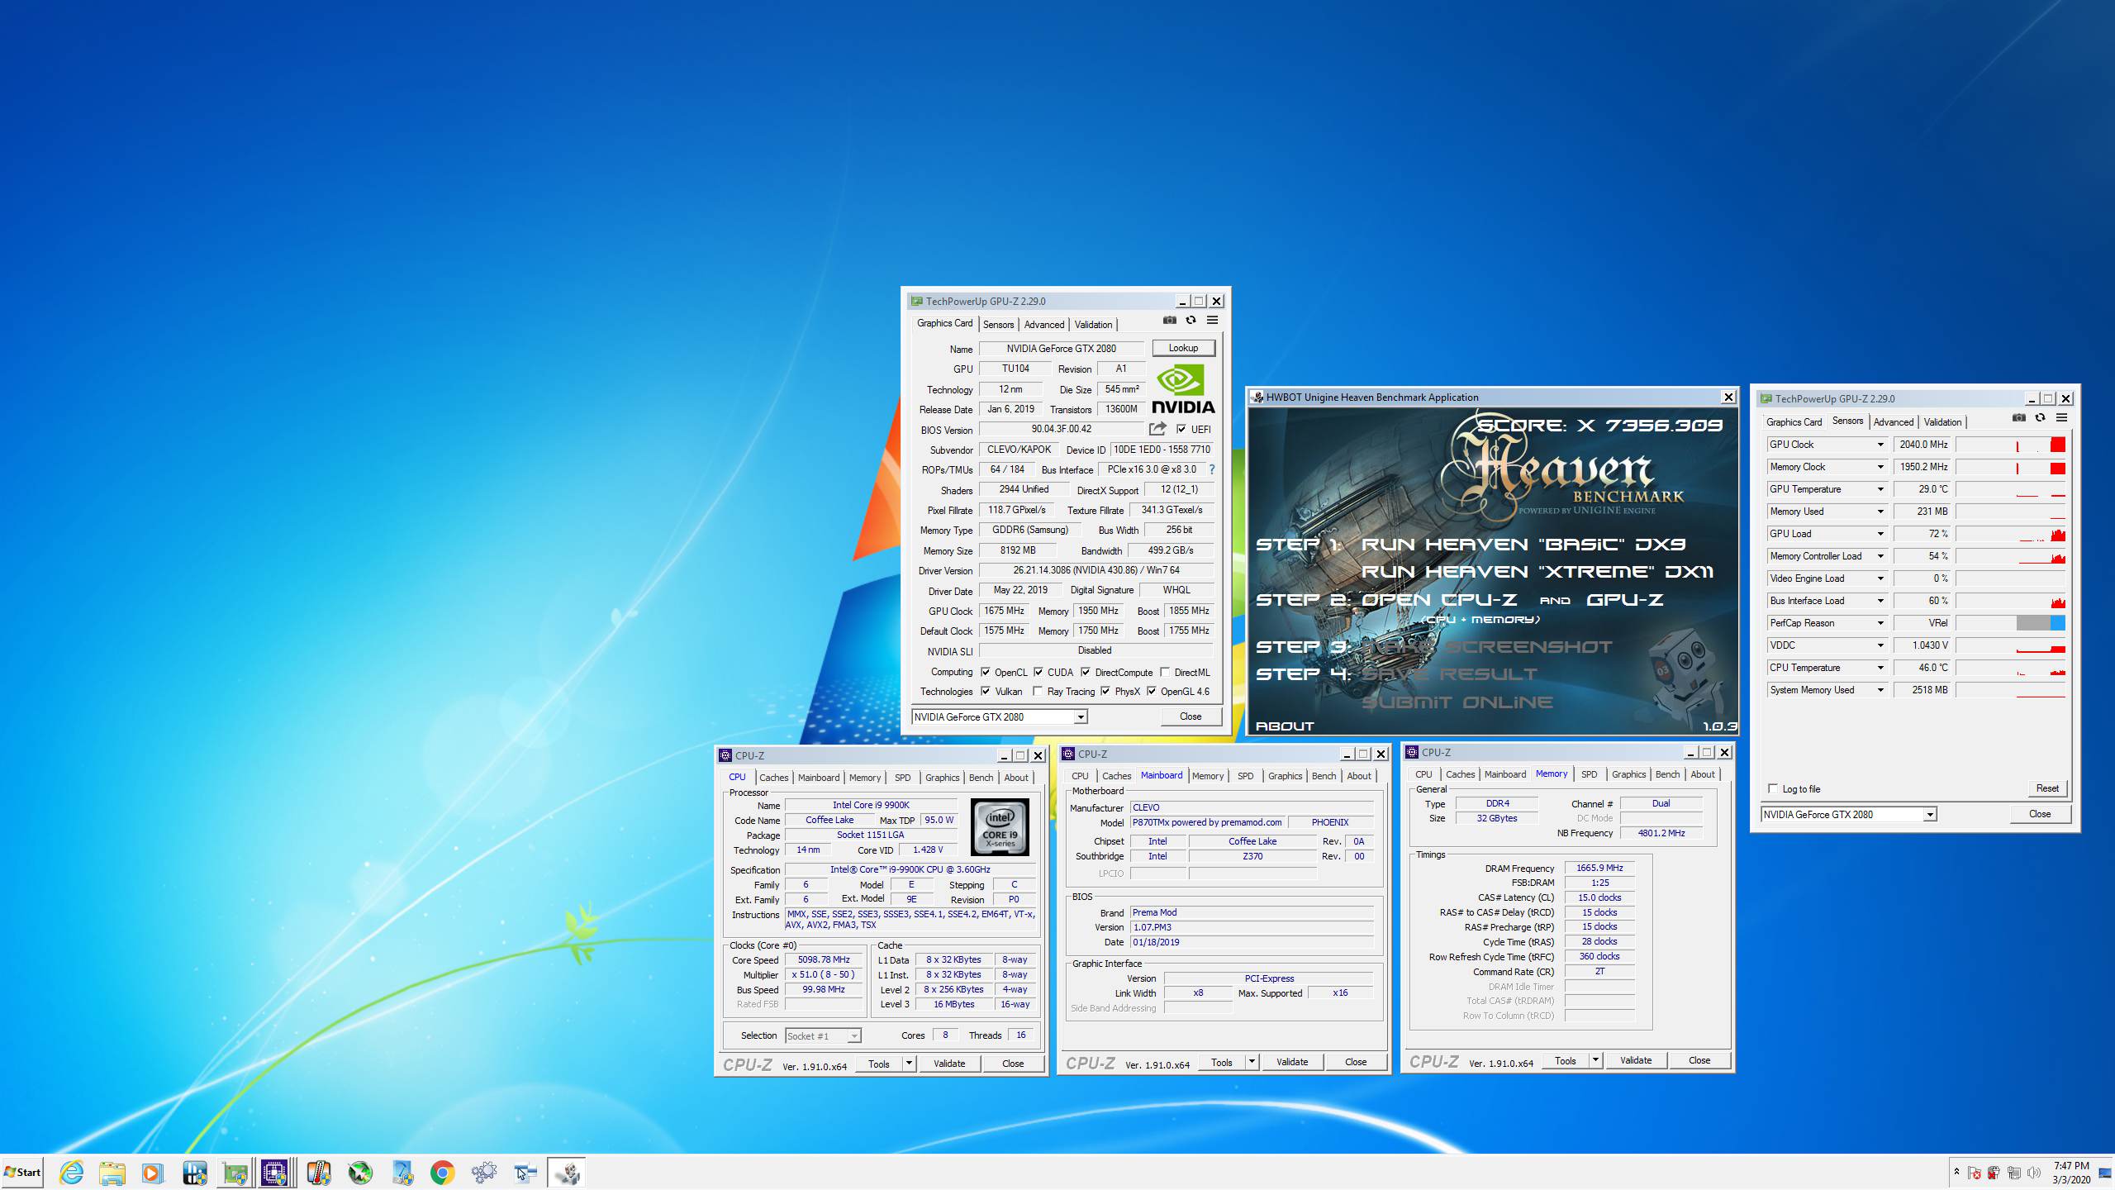2115x1190 pixels.
Task: Click Validate button in CPU-Z Mainboard window
Action: pos(1292,1062)
